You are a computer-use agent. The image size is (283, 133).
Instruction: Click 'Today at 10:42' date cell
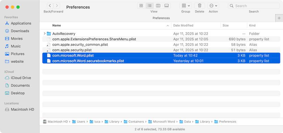185,55
